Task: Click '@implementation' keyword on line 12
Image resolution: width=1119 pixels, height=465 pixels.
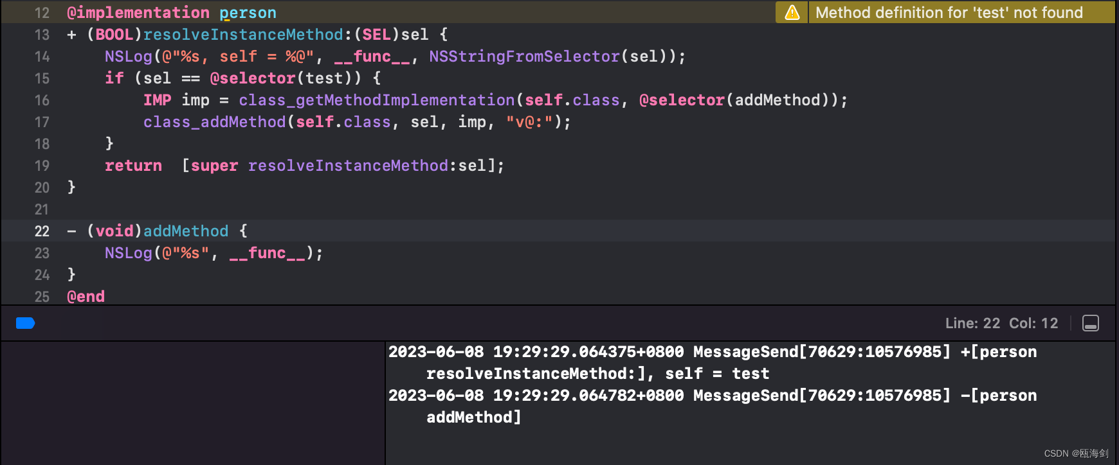Action: click(x=138, y=13)
